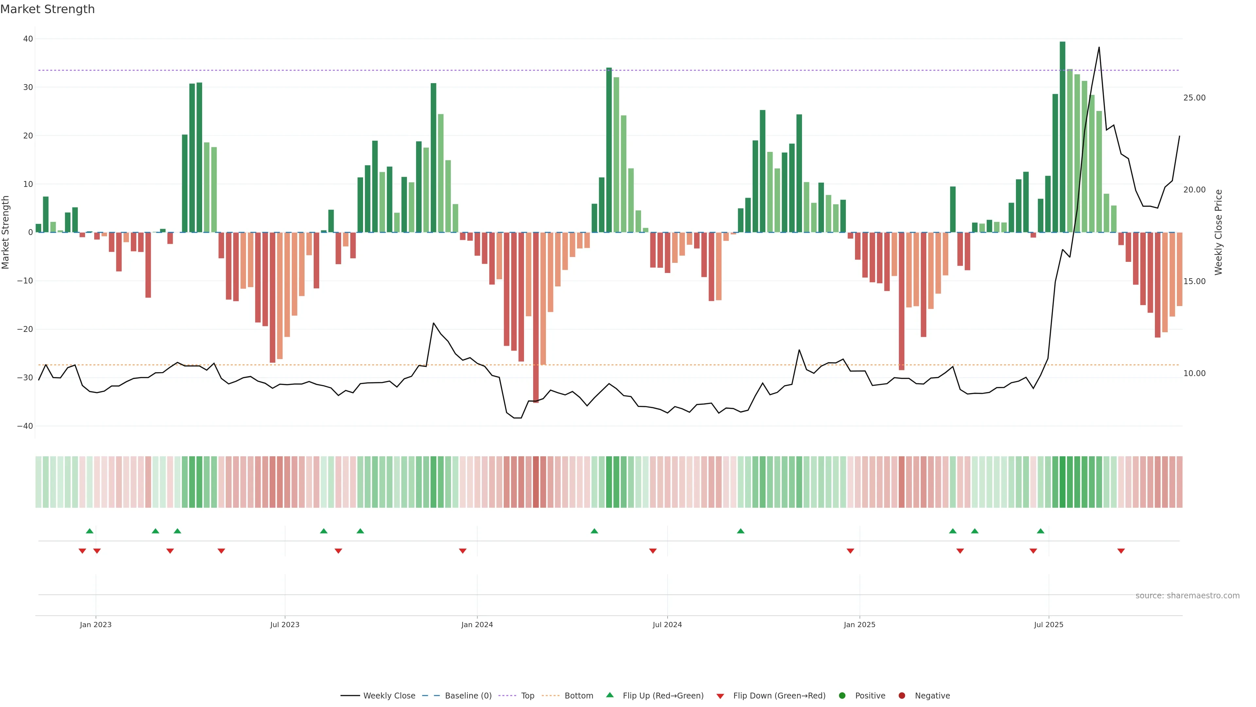Click the Flip Down red triangle legend icon
Image resolution: width=1256 pixels, height=707 pixels.
point(720,696)
